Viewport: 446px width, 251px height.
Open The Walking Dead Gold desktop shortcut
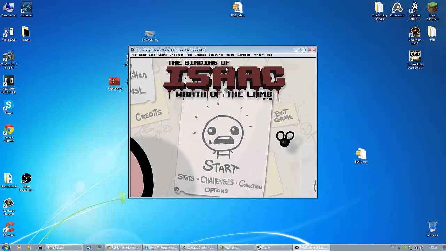(415, 60)
